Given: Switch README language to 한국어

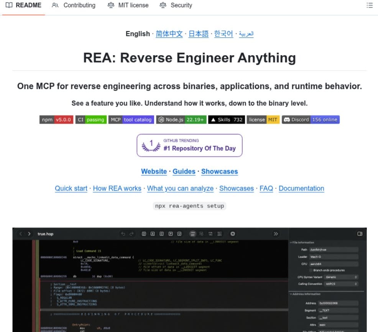Looking at the screenshot, I should coord(224,34).
